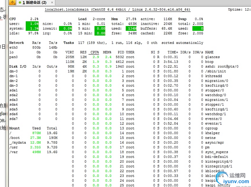Image resolution: width=251 pixels, height=187 pixels.
Task: Click the eth0 network interface row
Action: coord(33,48)
